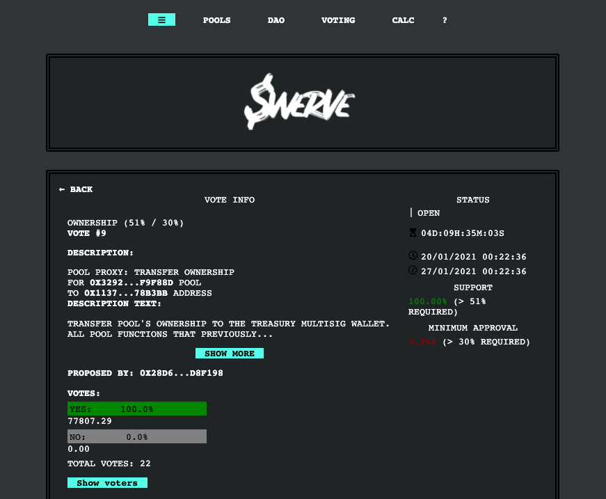Select pool address 0X3292...F9F88D
Viewport: 606px width, 499px height.
[x=131, y=283]
